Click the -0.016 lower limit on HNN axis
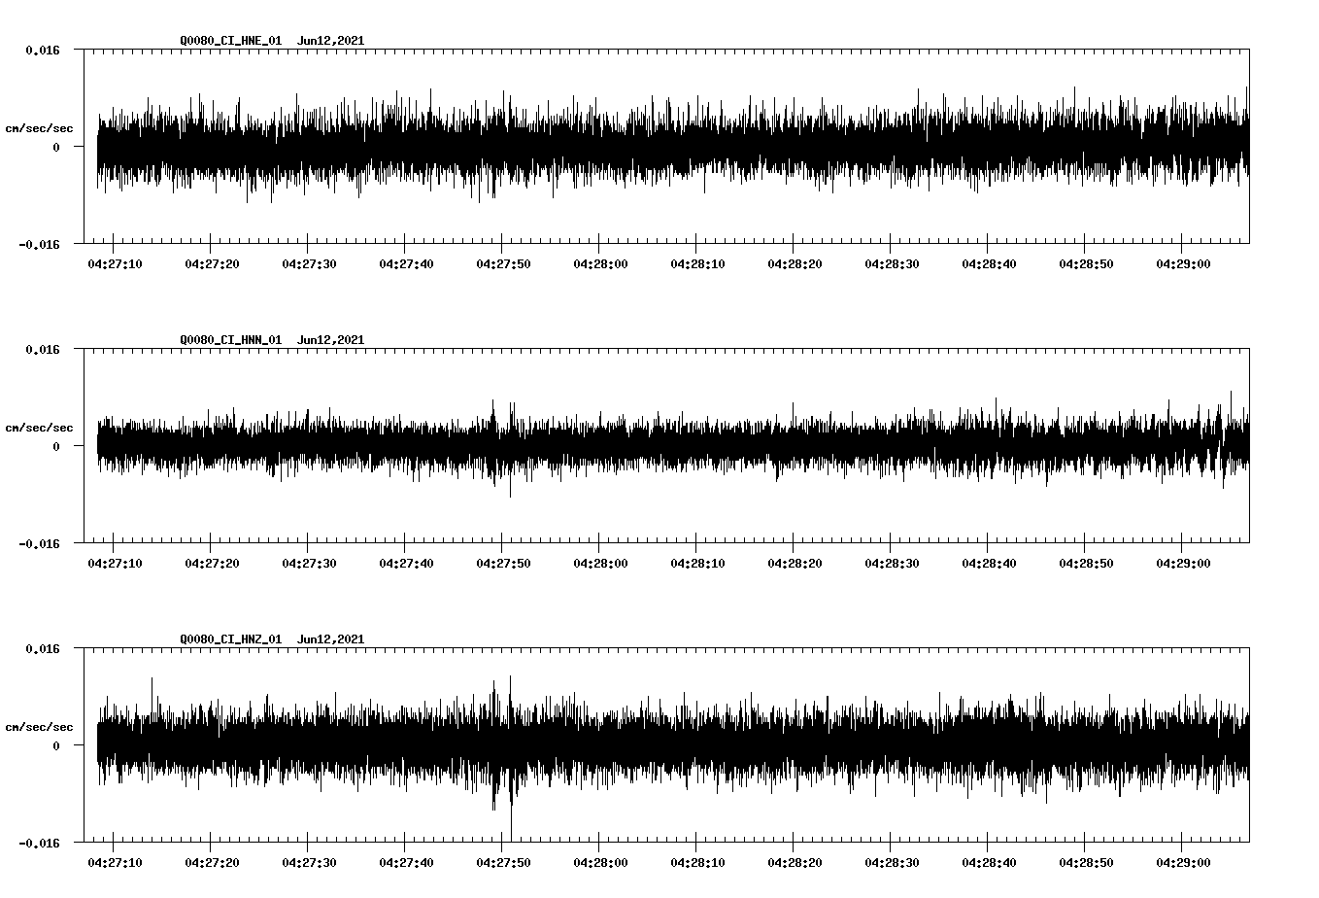The height and width of the screenshot is (898, 1319). pos(39,543)
